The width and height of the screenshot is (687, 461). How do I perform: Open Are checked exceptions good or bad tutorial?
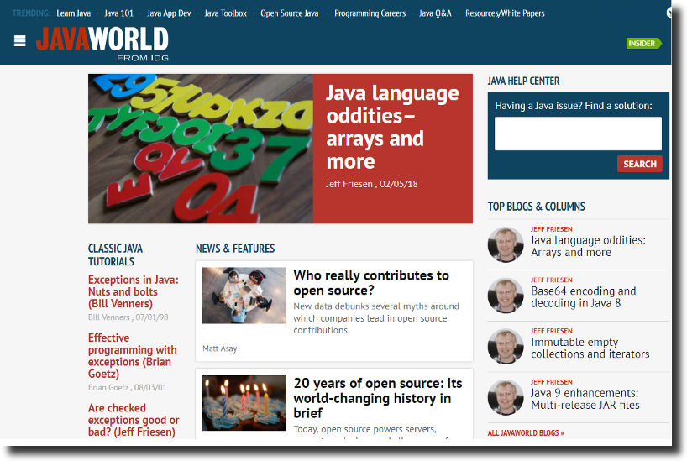tap(134, 420)
